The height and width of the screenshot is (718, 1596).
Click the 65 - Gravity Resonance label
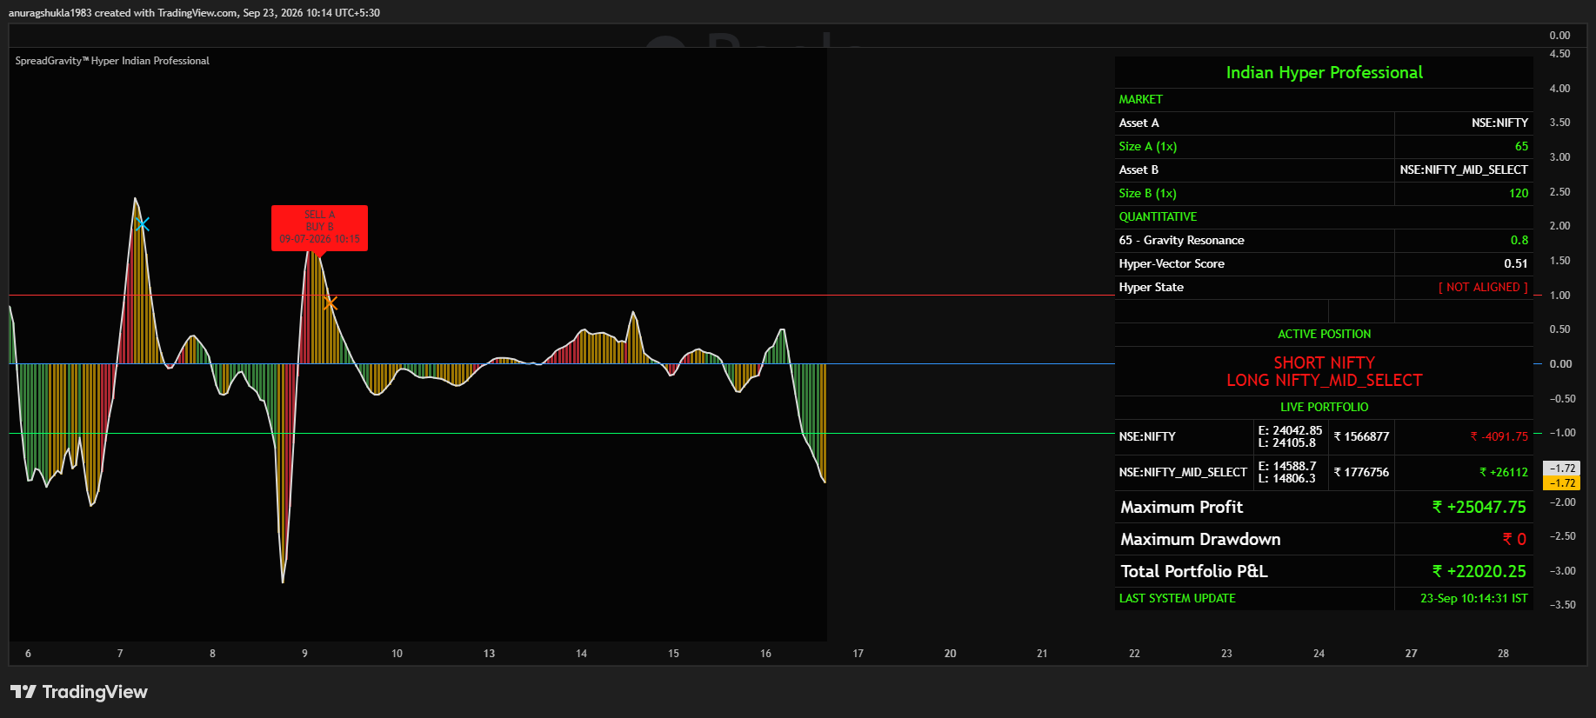coord(1181,241)
